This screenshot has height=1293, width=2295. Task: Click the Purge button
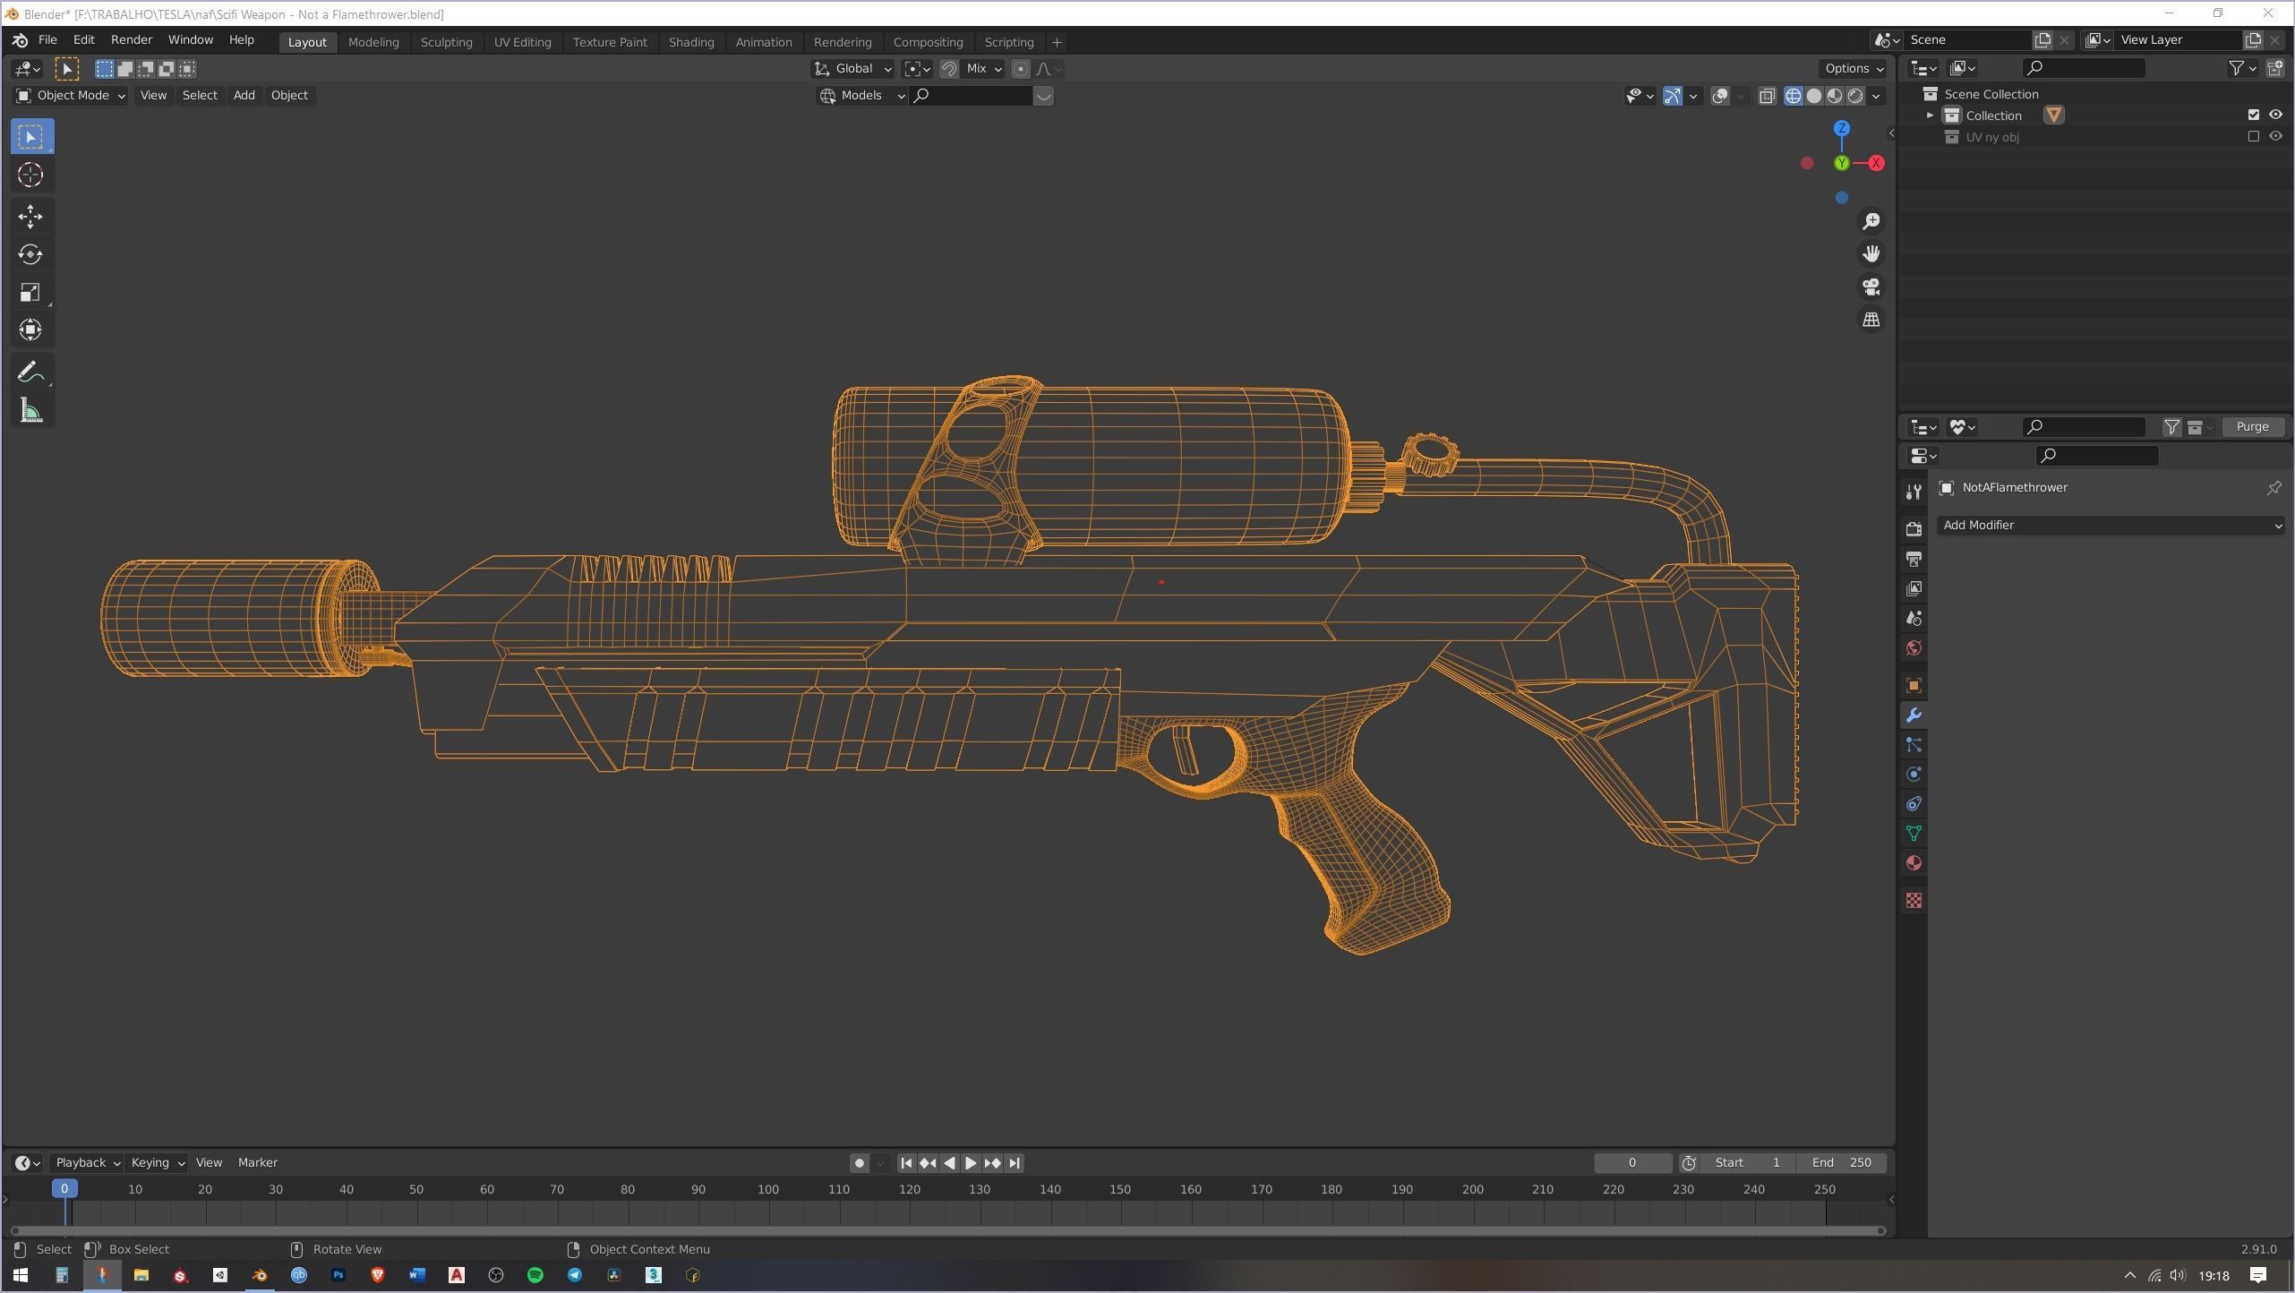pyautogui.click(x=2252, y=427)
